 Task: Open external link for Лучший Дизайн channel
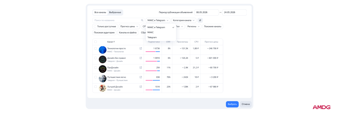[141, 87]
